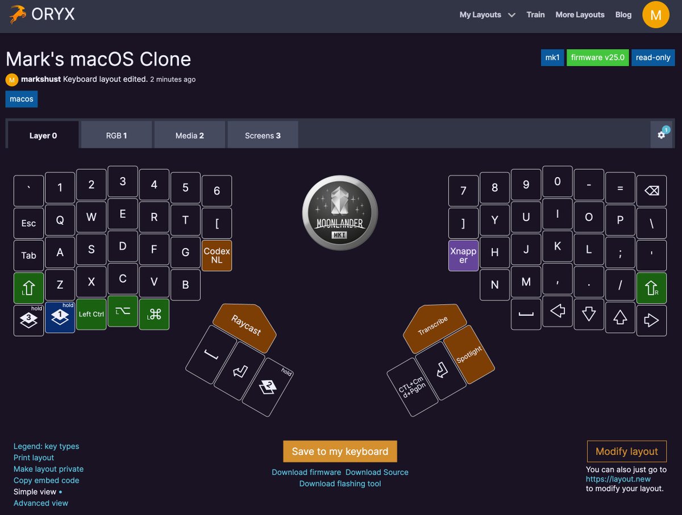Select the left Shift key

(28, 288)
